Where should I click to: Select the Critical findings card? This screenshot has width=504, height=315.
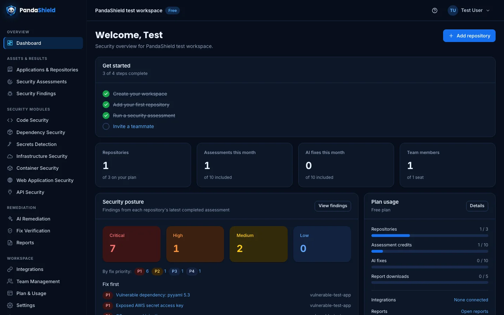(132, 244)
